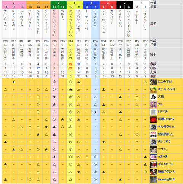Click jockey 柴田大知 cell

[x=95, y=54]
